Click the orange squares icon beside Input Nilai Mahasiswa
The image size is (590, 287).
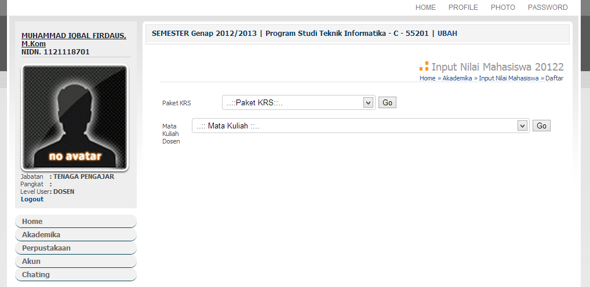point(424,66)
